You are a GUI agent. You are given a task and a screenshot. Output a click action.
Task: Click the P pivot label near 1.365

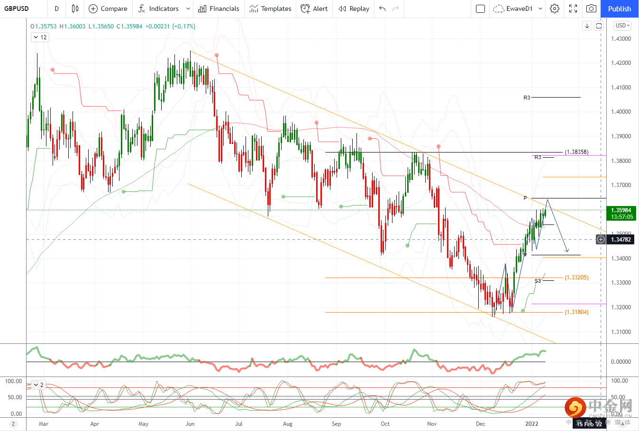[525, 198]
